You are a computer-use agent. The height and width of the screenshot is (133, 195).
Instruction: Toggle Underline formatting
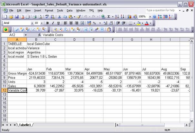tap(58, 23)
